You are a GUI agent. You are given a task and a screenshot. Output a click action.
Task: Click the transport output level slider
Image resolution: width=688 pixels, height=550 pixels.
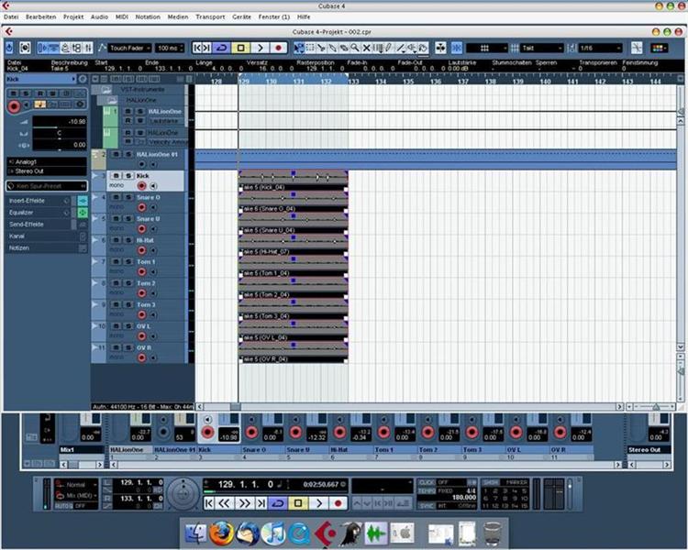click(570, 493)
